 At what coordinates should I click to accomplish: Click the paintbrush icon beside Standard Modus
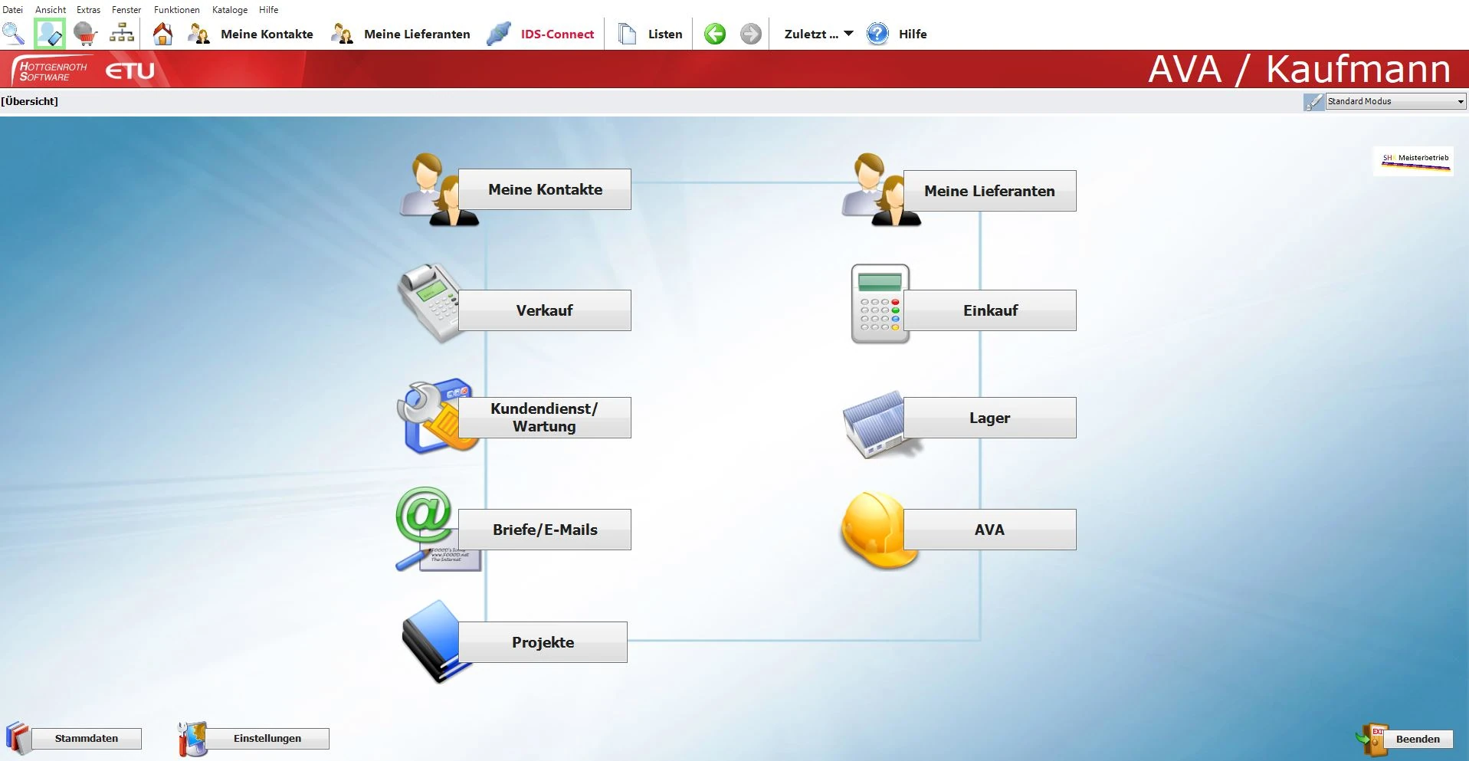(1313, 102)
